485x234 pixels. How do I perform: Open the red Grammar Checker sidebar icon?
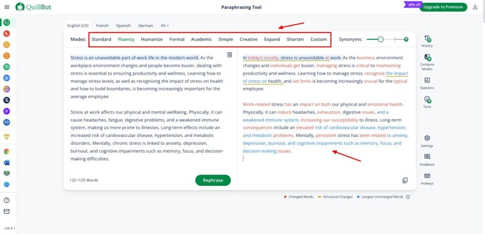pos(7,34)
